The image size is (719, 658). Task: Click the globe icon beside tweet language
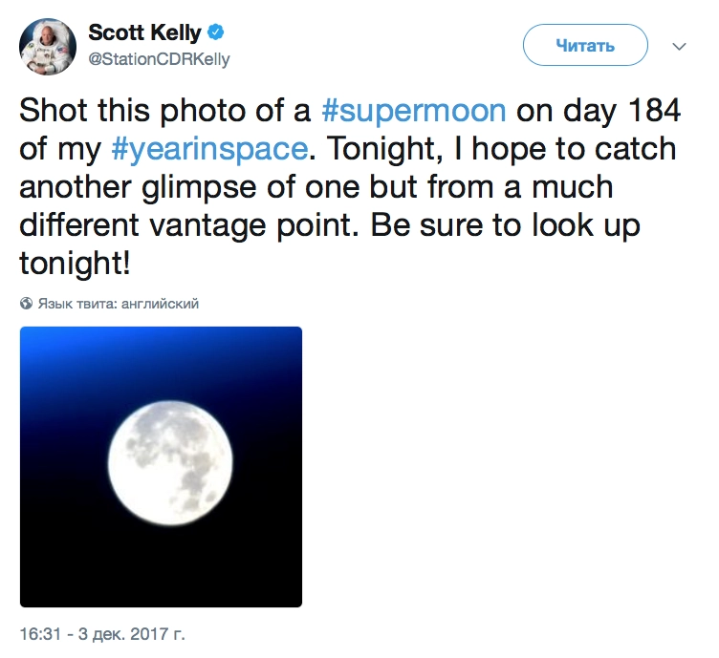(x=26, y=304)
